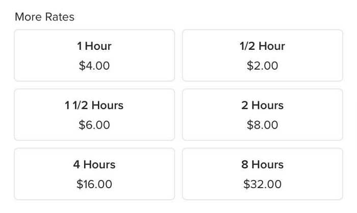
Task: Click the $2.00 price text
Action: [x=262, y=66]
